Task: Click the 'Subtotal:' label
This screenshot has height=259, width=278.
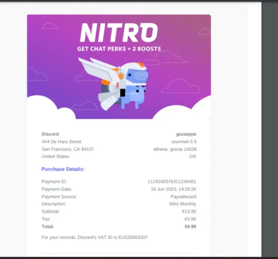Action: [51, 212]
